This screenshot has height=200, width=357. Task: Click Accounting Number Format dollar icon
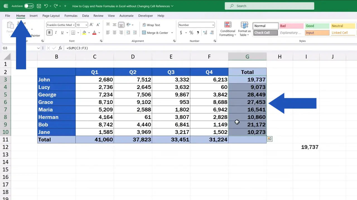[x=181, y=33]
